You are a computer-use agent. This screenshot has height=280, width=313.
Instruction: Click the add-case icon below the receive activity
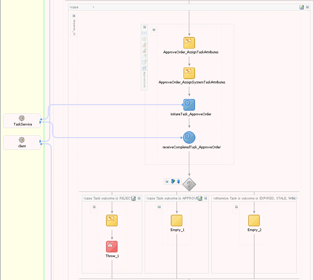pos(173,181)
